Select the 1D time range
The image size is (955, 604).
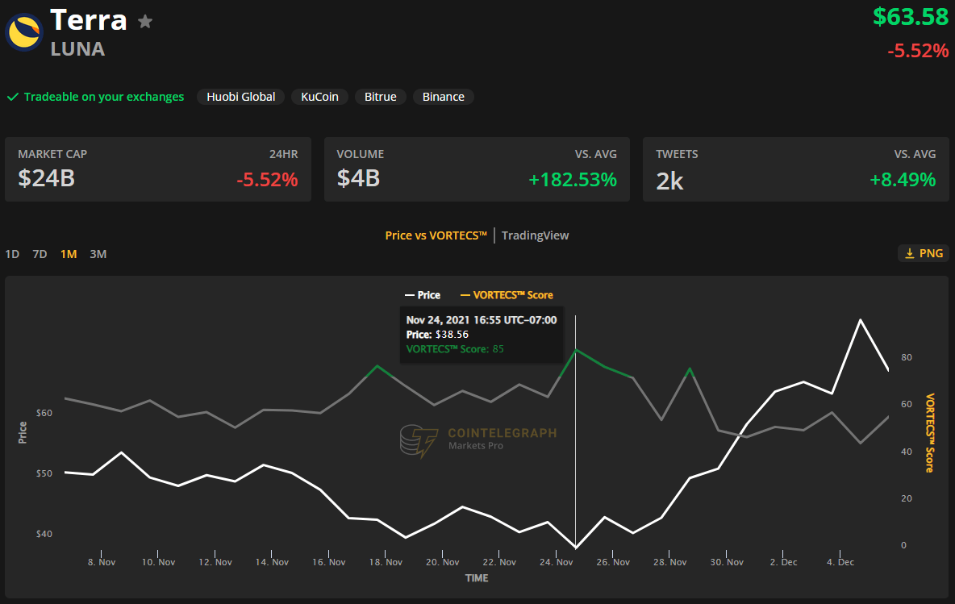pos(12,254)
